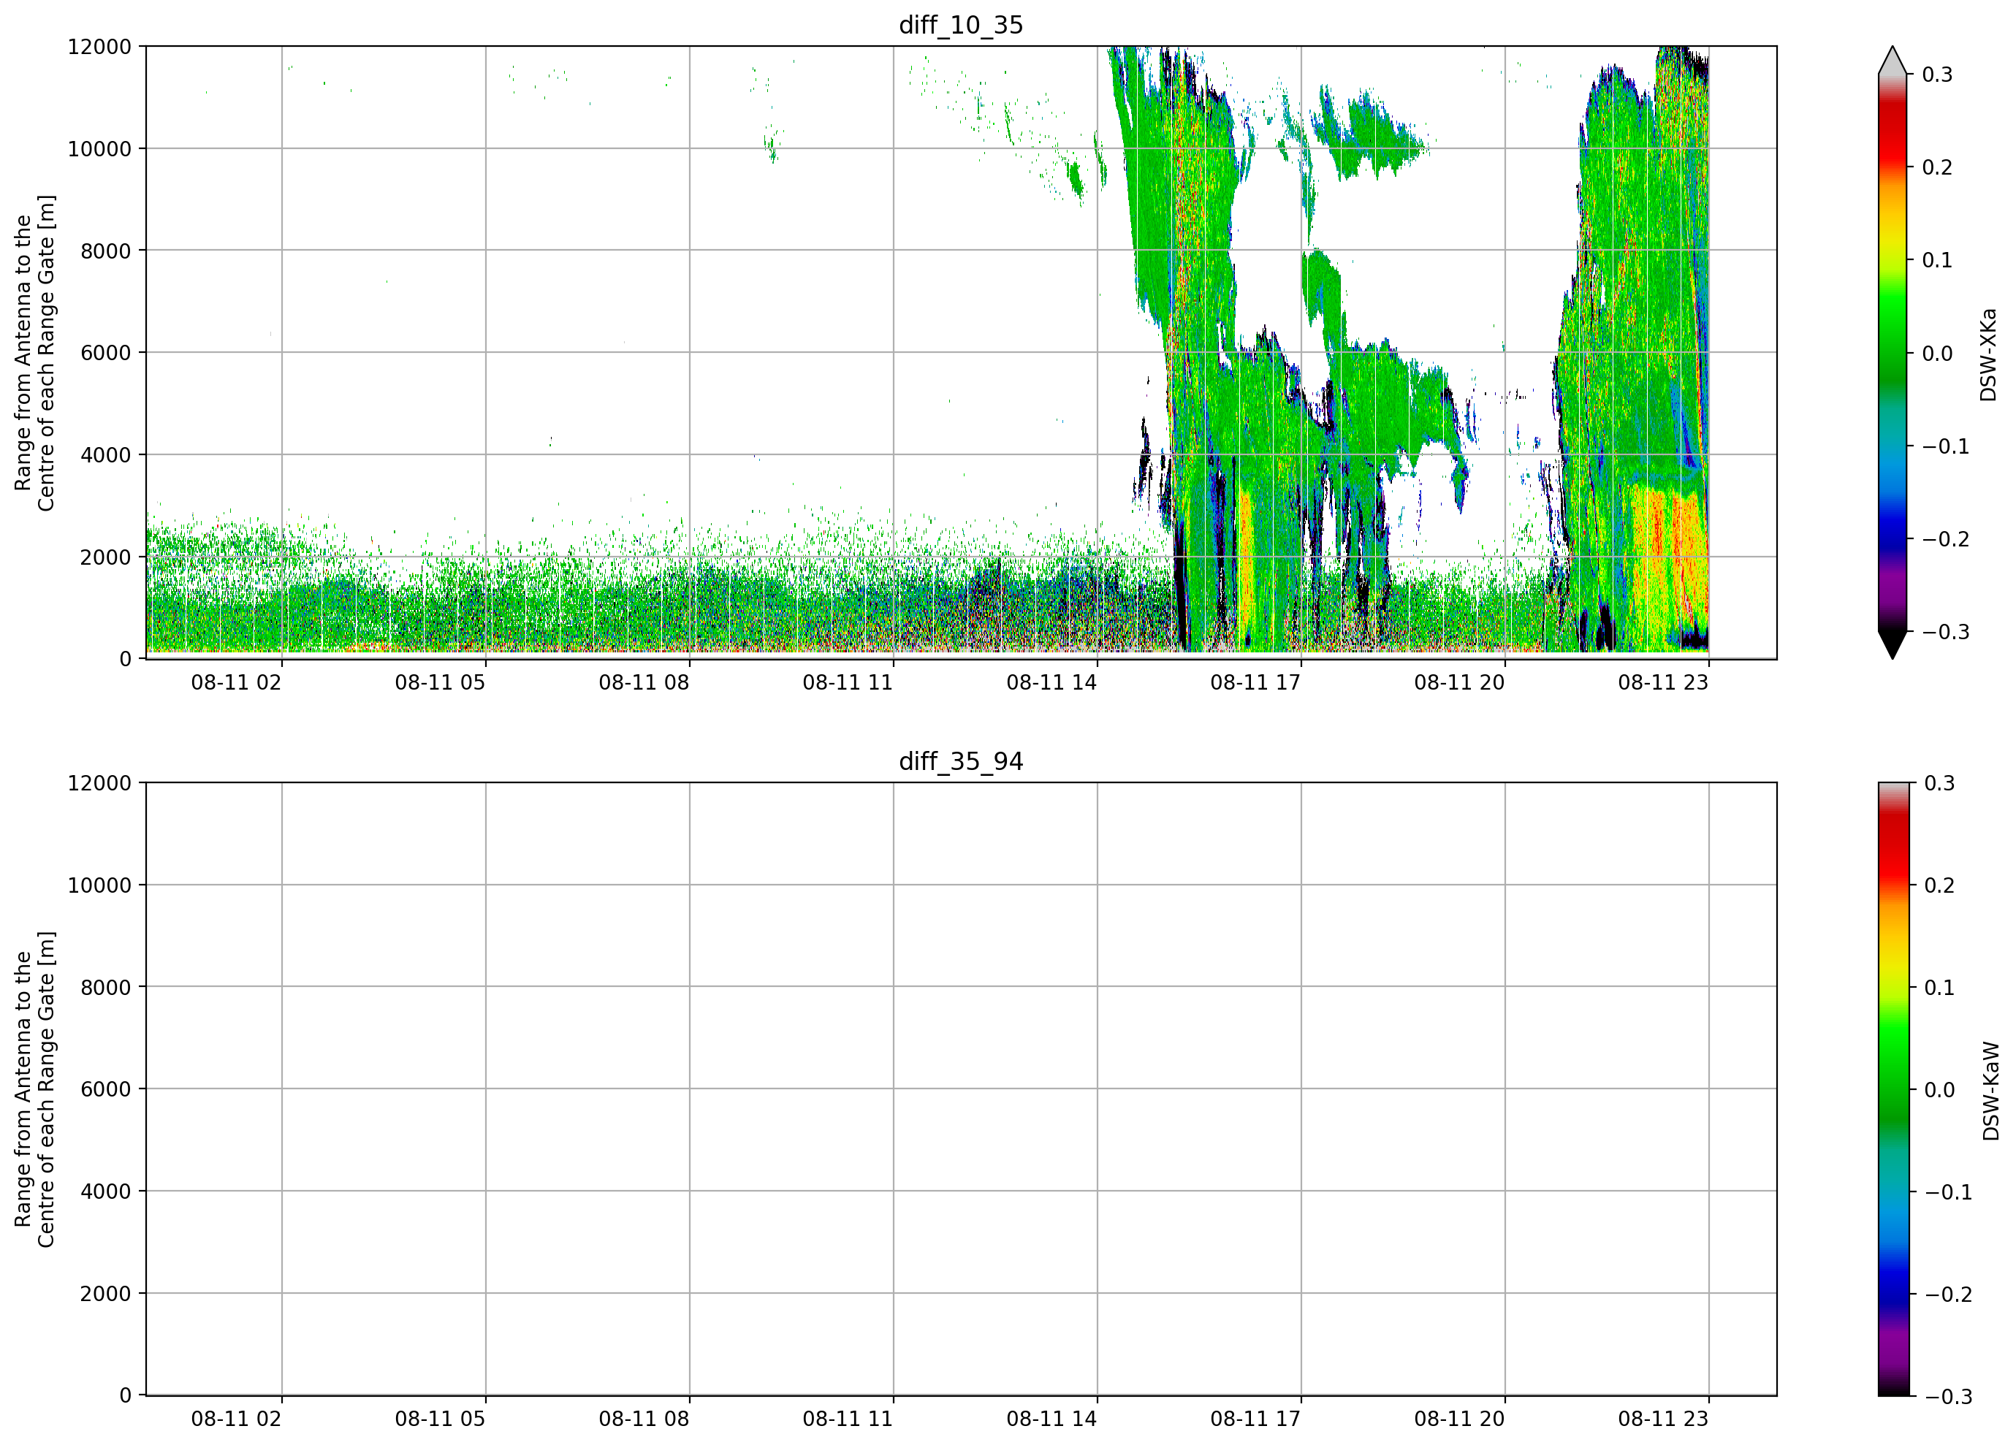The height and width of the screenshot is (1445, 2016).
Task: Click the '08-11 08' tick under diff_35_94
Action: pos(644,1419)
